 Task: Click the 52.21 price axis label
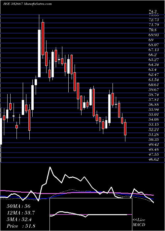154,129
